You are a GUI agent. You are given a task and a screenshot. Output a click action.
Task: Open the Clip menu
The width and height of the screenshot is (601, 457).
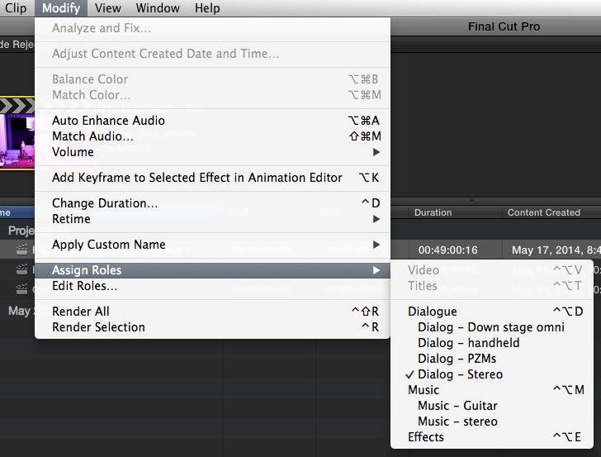pos(16,8)
